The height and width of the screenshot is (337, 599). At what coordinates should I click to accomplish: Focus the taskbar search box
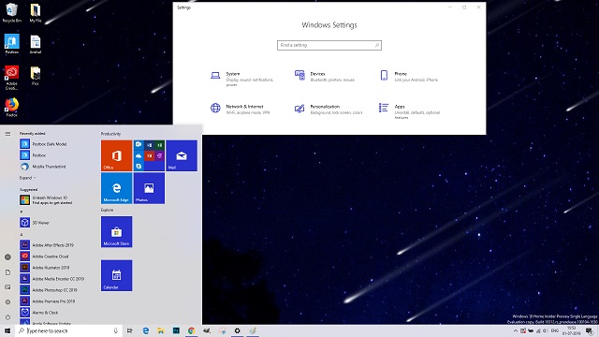pyautogui.click(x=68, y=330)
